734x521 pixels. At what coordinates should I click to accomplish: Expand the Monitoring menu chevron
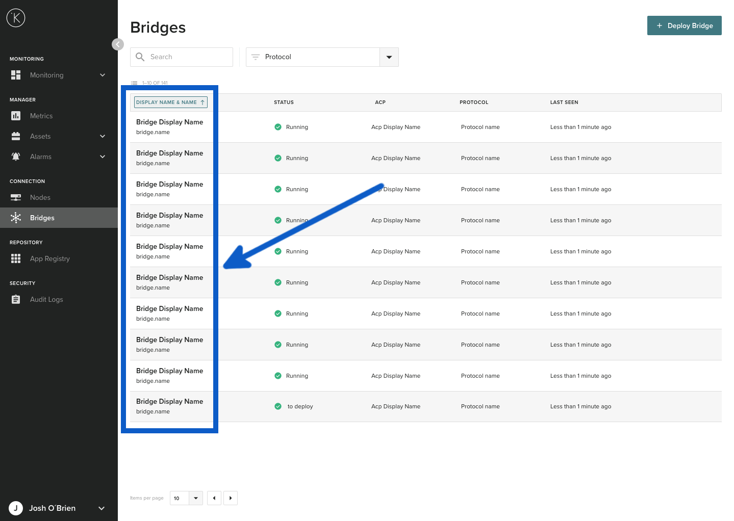tap(103, 75)
